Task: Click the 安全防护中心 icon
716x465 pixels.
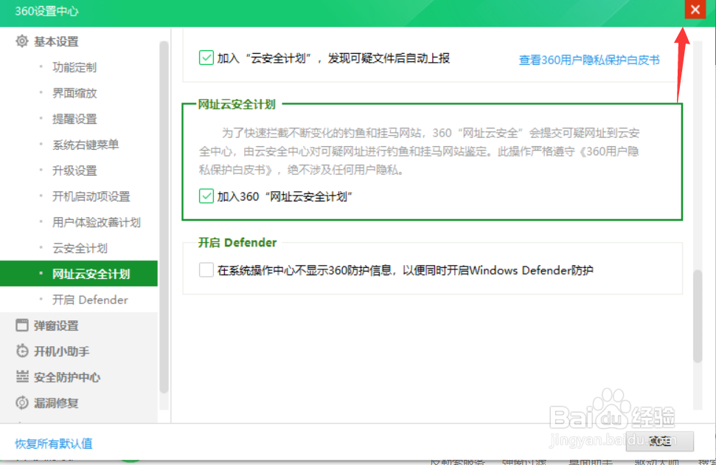Action: (x=21, y=376)
